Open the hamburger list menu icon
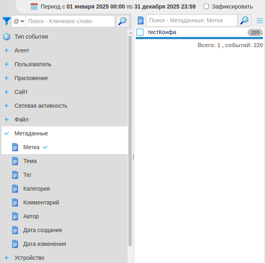The width and height of the screenshot is (265, 263). (x=259, y=21)
